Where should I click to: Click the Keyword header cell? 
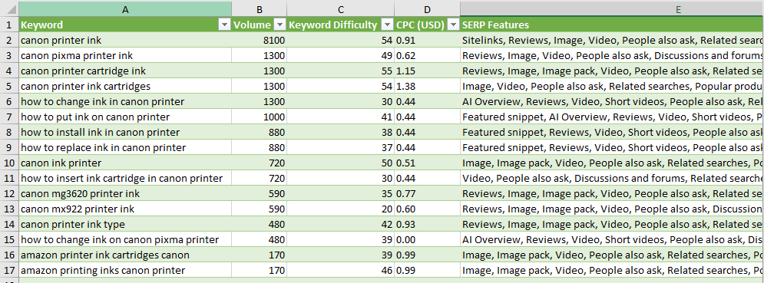point(125,25)
